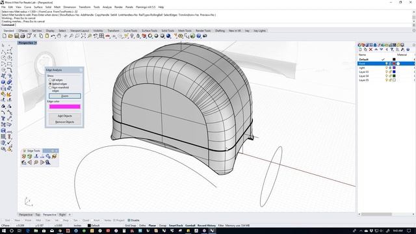Switch to the Surface Tools toolbar tab
The image size is (416, 234).
149,31
